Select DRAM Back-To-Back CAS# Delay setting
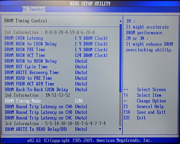 [x=46, y=90]
